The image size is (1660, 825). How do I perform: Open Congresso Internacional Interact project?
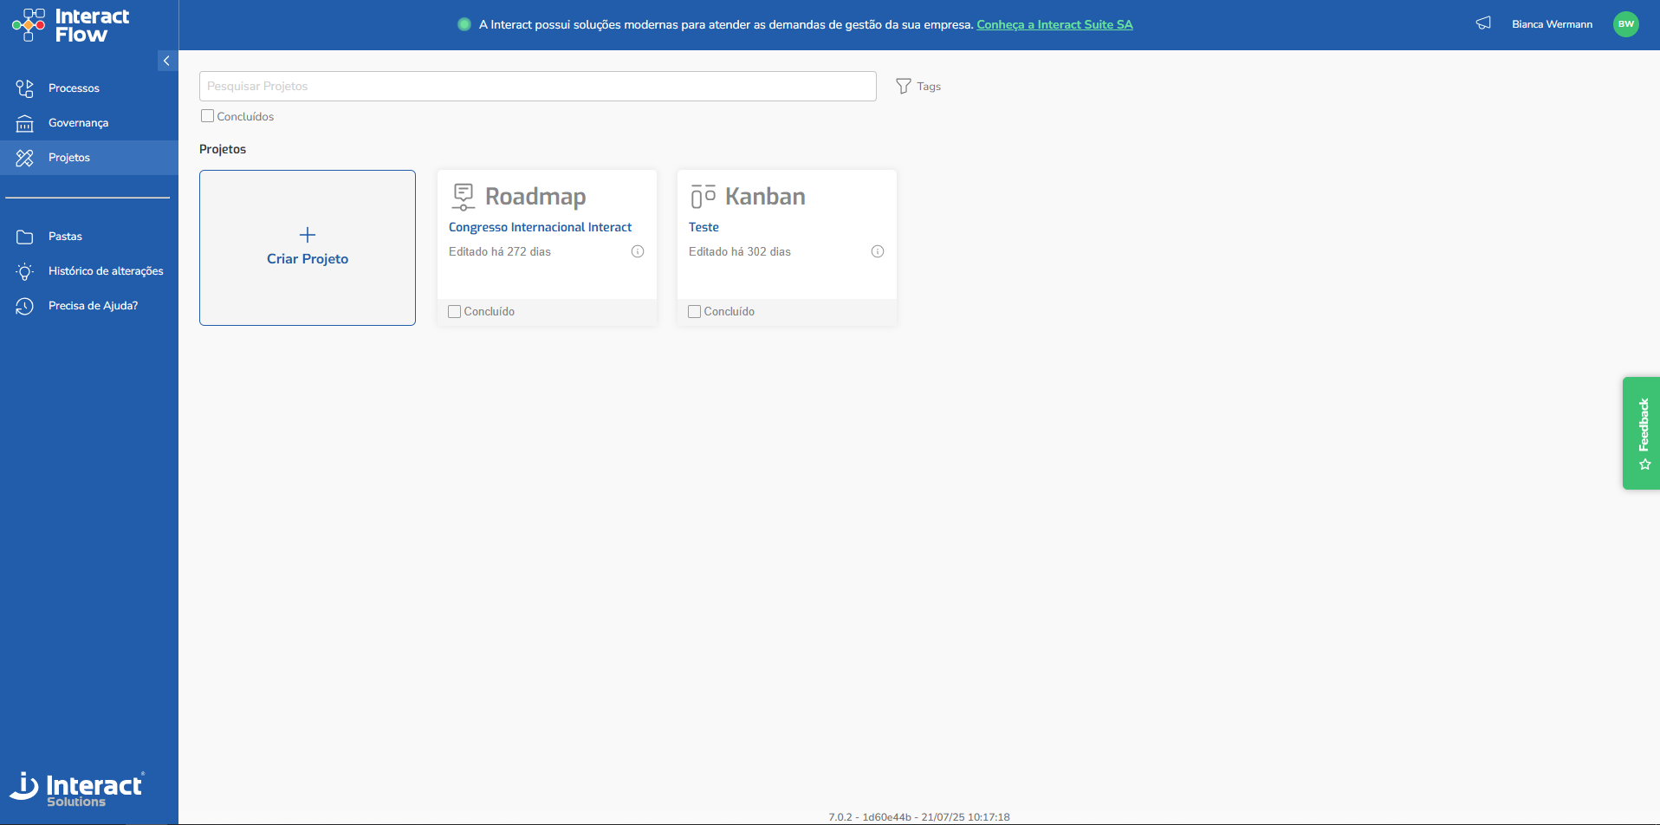(540, 227)
